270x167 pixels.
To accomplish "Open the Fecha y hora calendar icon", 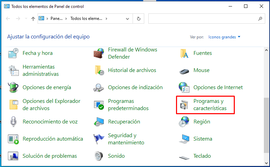I will (x=13, y=53).
